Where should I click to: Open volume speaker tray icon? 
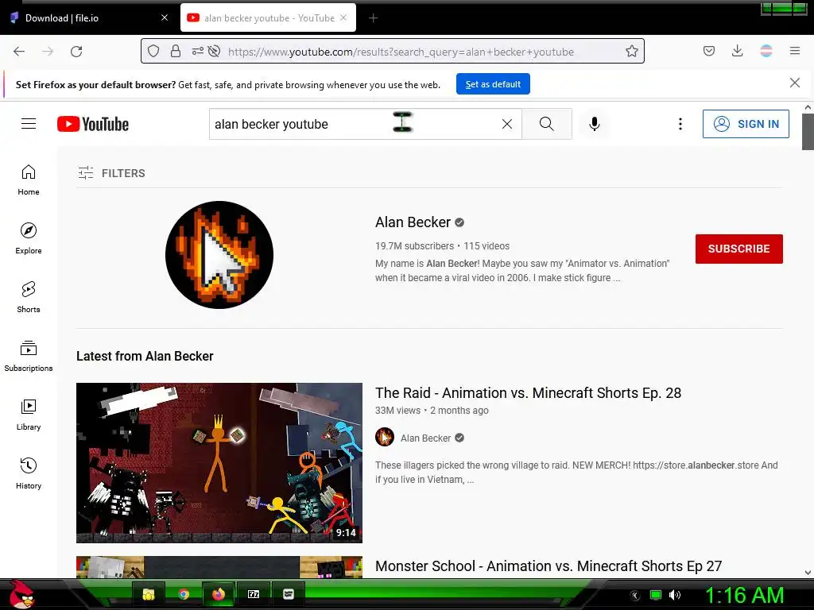coord(674,595)
